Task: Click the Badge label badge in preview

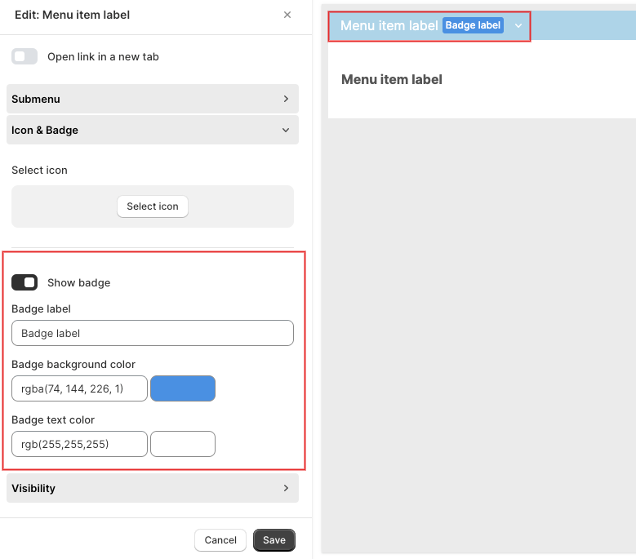Action: (x=473, y=25)
